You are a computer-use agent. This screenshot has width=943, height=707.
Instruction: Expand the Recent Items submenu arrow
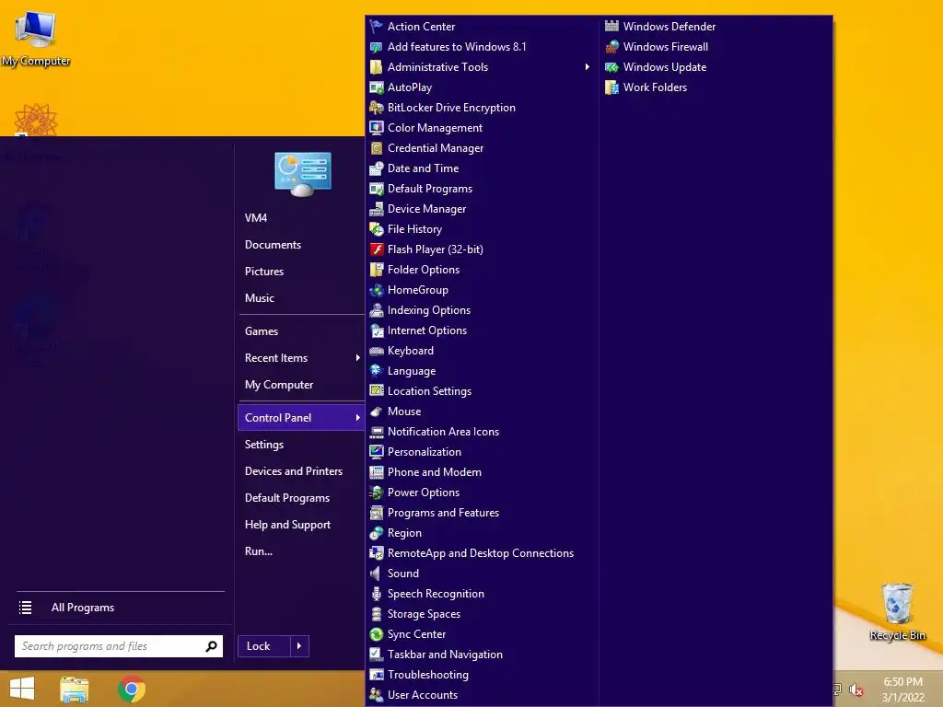tap(358, 358)
